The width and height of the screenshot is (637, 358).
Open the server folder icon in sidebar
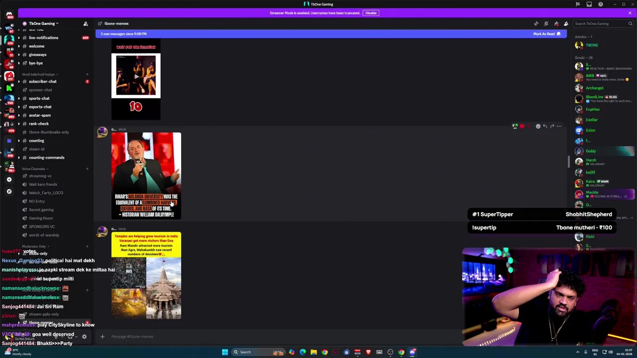click(x=9, y=141)
